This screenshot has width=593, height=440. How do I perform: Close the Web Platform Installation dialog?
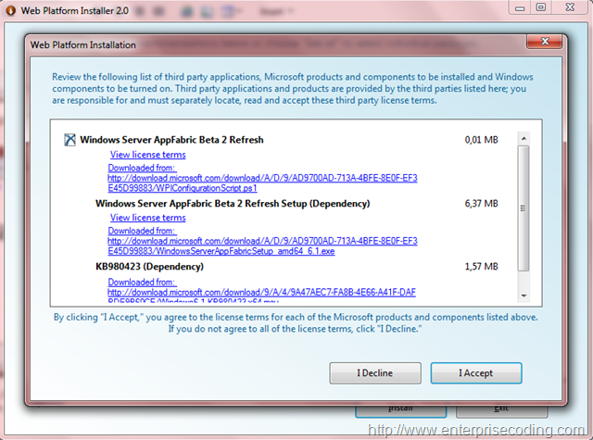(544, 41)
